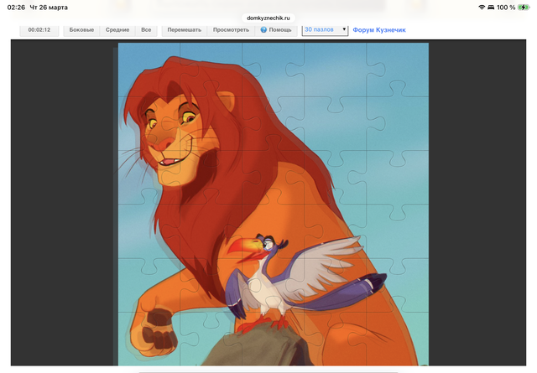Image resolution: width=537 pixels, height=373 pixels.
Task: Click the blue question mark Помощь icon
Action: (x=263, y=29)
